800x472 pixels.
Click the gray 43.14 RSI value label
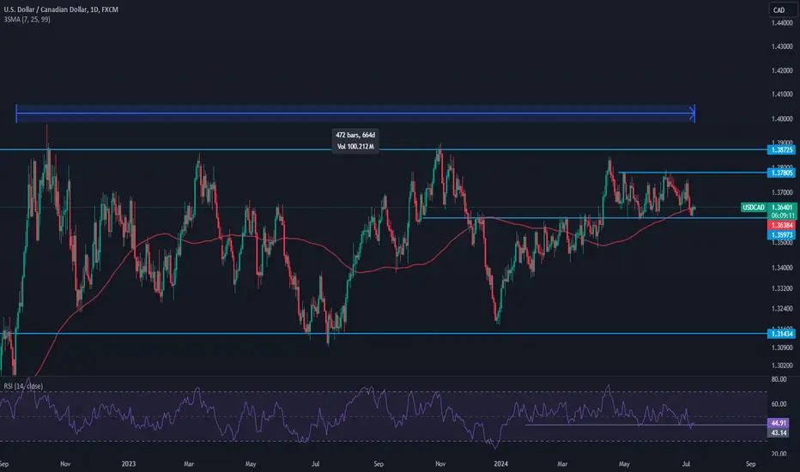coord(778,433)
